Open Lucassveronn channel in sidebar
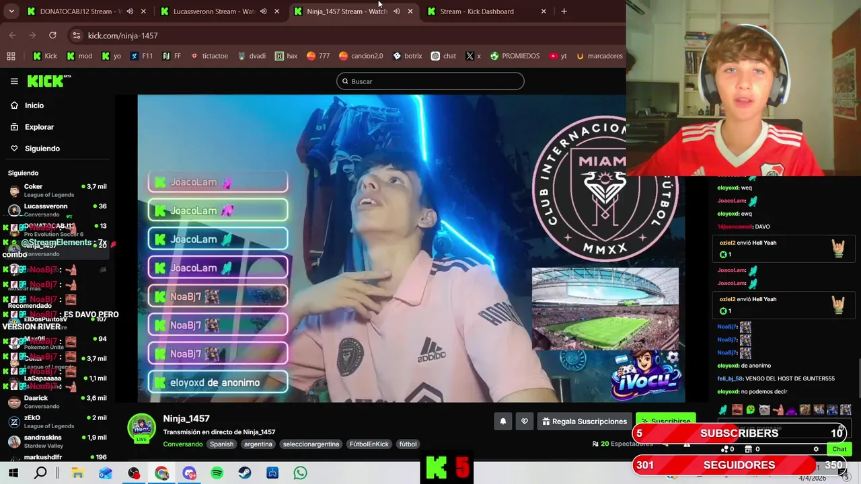Viewport: 861px width, 484px height. coord(57,210)
